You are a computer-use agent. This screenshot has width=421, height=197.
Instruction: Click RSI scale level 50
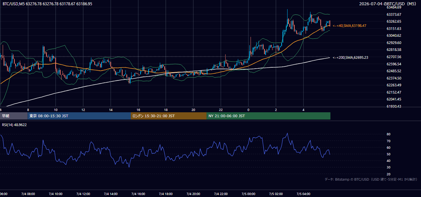coord(389,154)
